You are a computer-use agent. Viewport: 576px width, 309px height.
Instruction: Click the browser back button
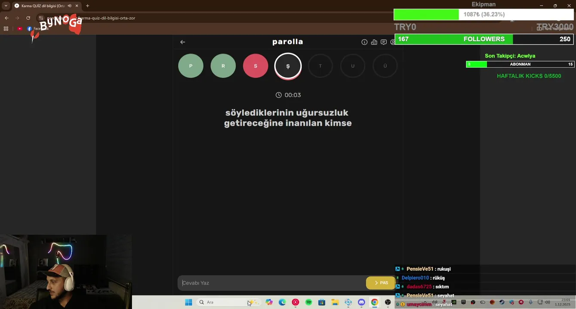(x=6, y=18)
